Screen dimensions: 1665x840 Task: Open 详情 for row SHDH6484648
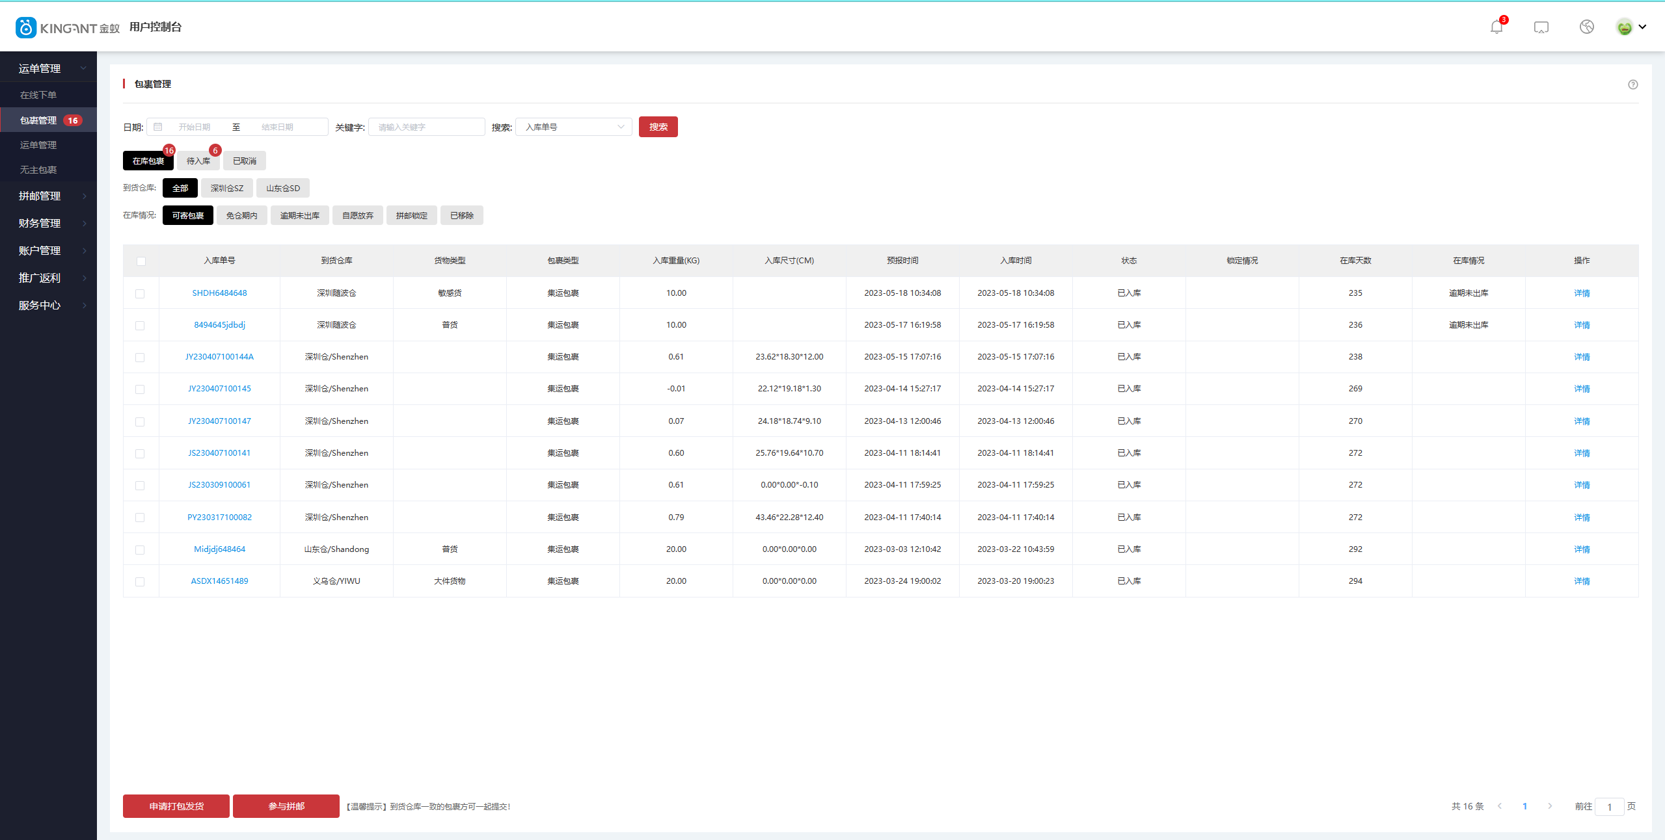pos(1582,293)
